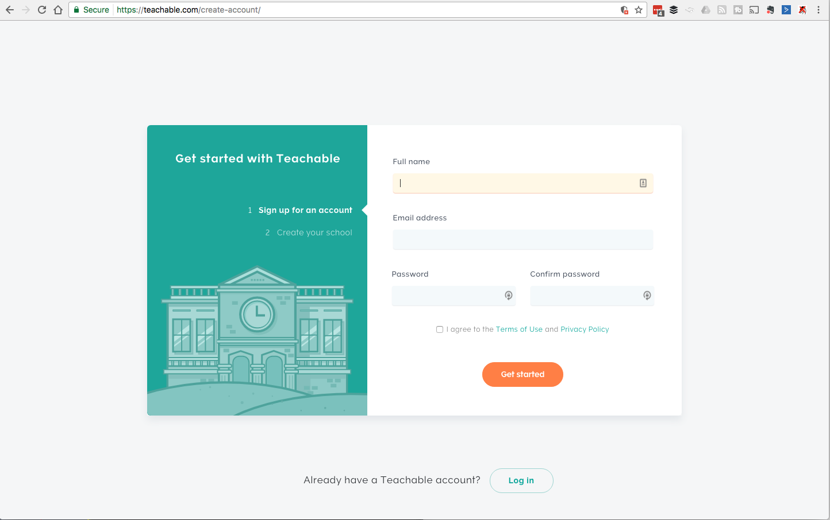Click the 'Email address' label

pos(420,218)
